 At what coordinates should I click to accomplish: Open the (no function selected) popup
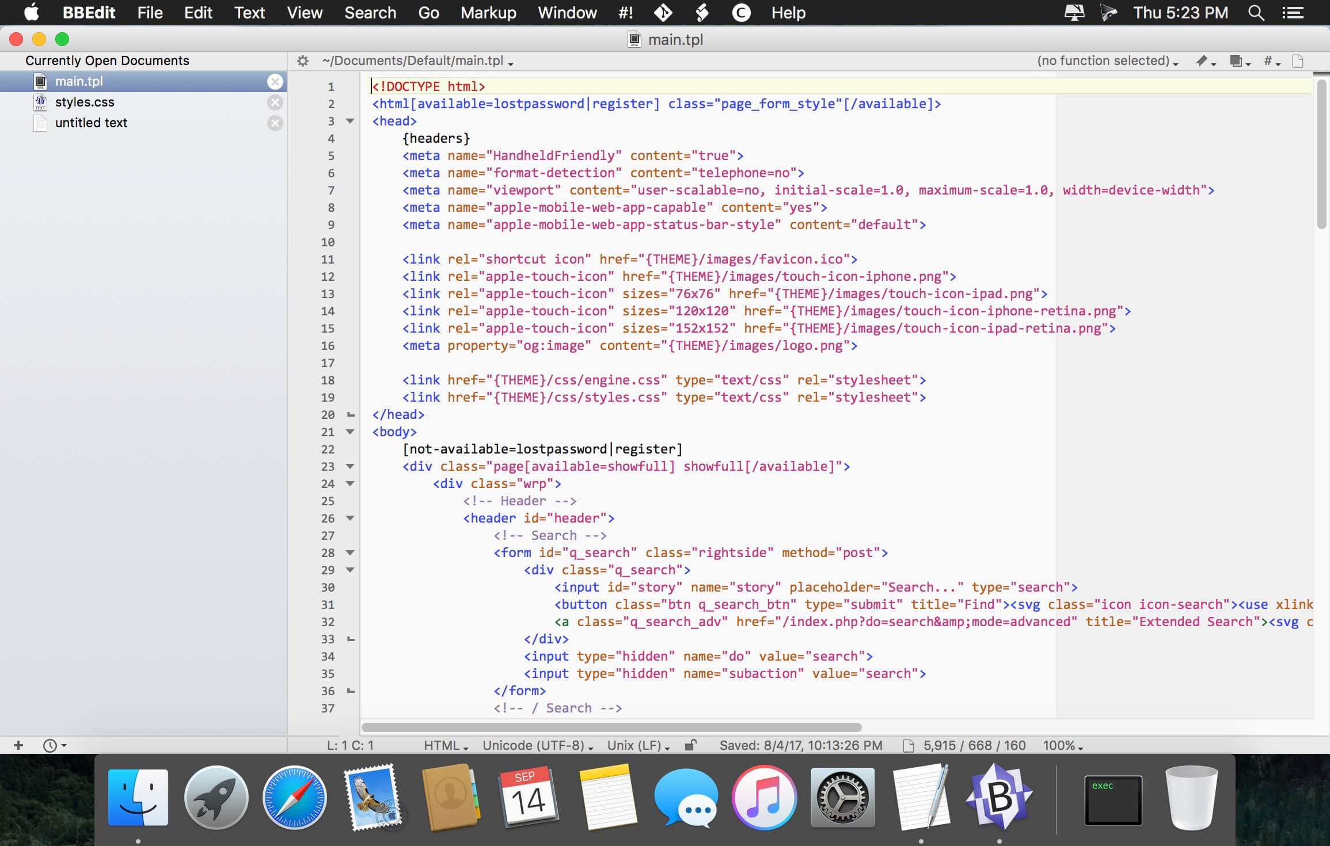point(1105,61)
